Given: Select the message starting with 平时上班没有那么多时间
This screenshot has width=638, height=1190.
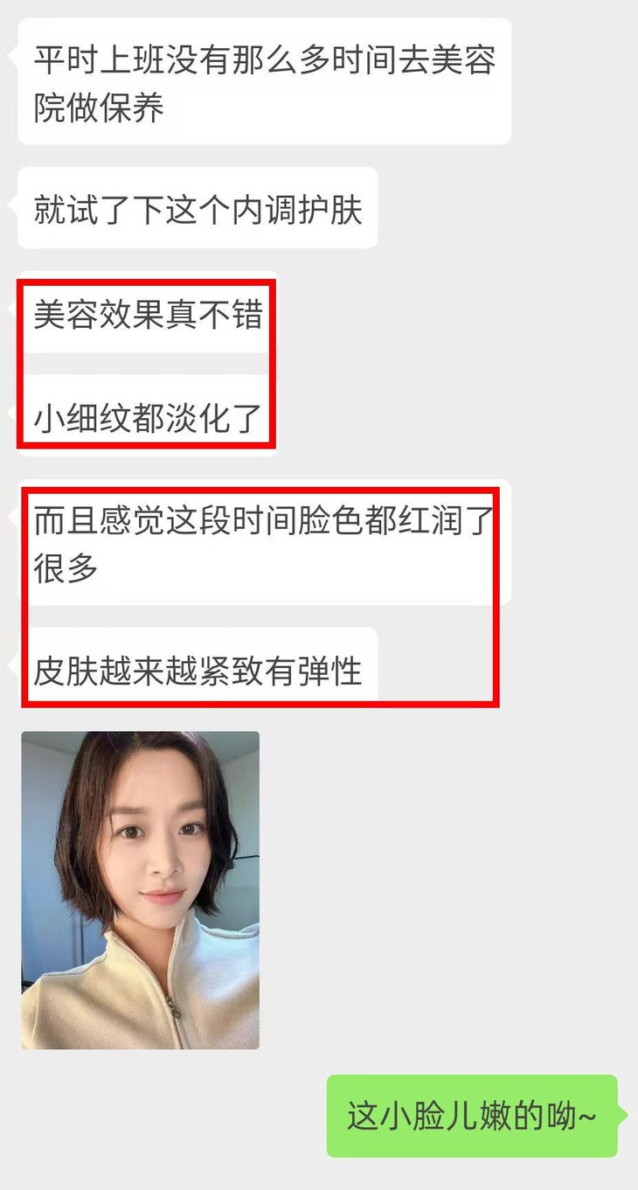Looking at the screenshot, I should pyautogui.click(x=264, y=81).
